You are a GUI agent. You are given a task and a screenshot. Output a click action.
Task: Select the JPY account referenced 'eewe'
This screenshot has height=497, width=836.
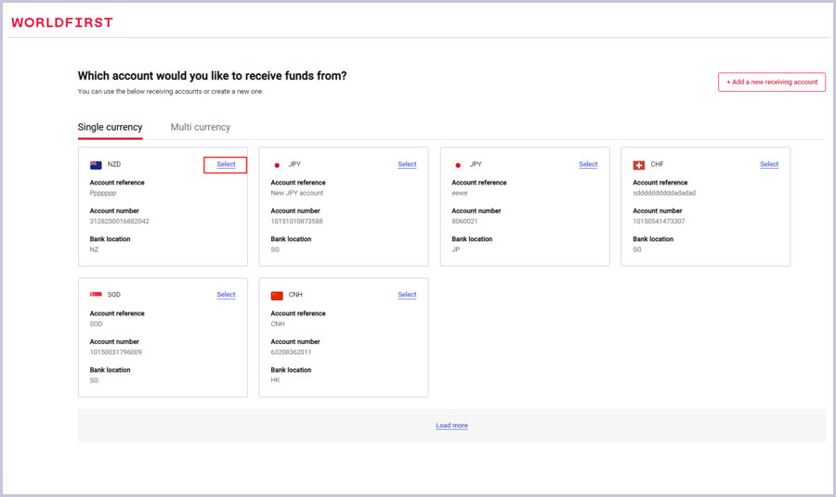point(588,165)
